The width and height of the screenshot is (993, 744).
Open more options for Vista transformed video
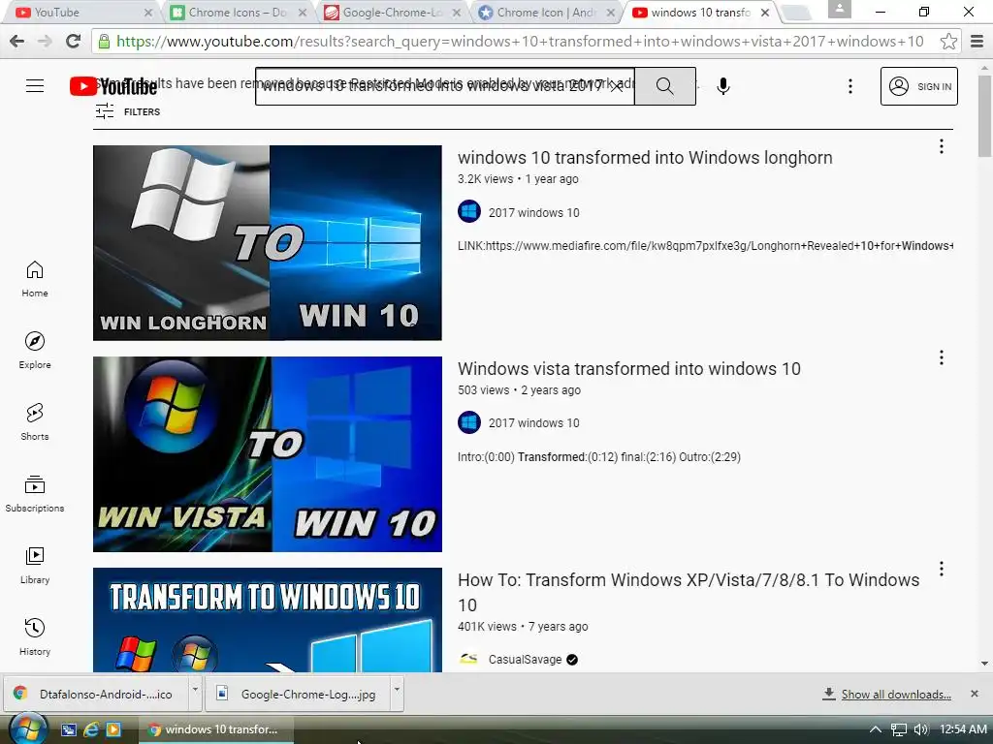(942, 358)
